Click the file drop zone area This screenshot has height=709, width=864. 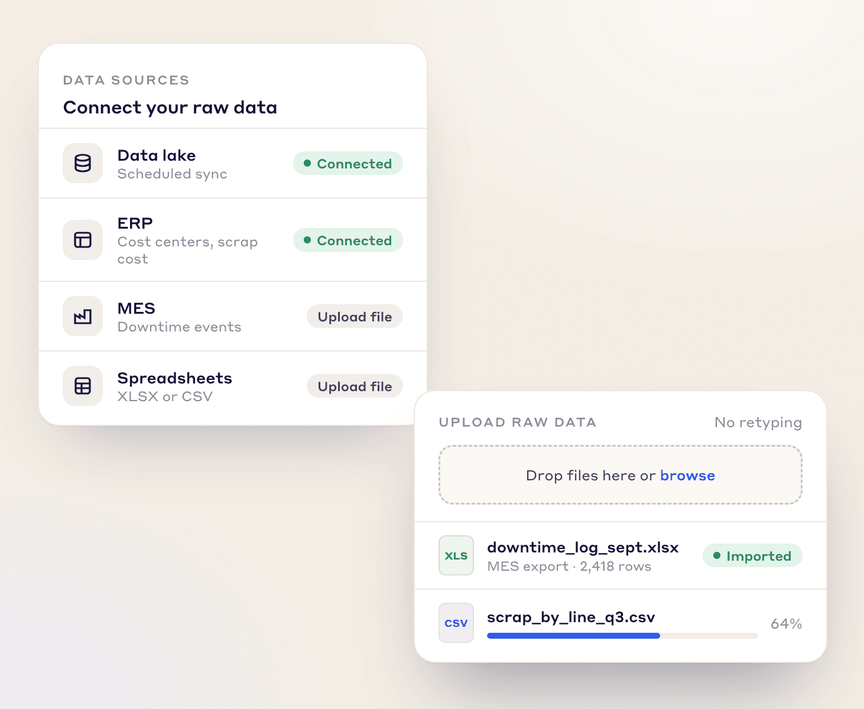click(x=621, y=475)
